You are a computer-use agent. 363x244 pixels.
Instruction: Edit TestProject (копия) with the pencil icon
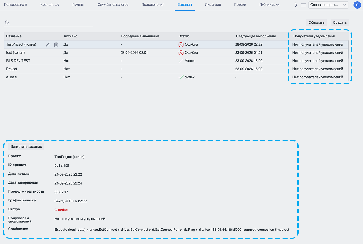tap(48, 44)
